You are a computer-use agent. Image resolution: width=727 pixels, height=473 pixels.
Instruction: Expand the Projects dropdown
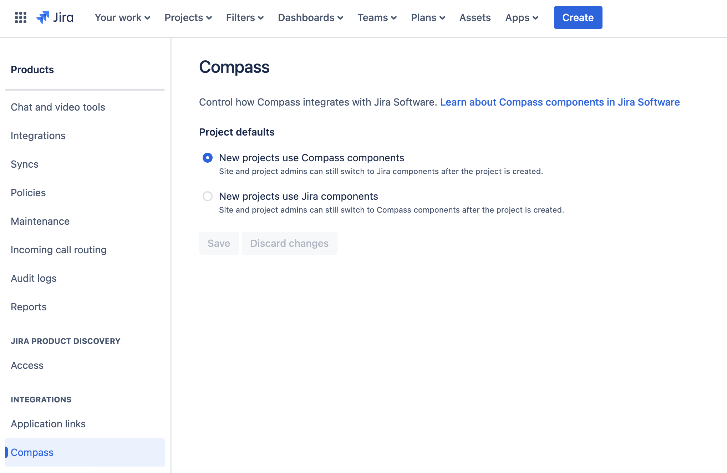point(188,17)
